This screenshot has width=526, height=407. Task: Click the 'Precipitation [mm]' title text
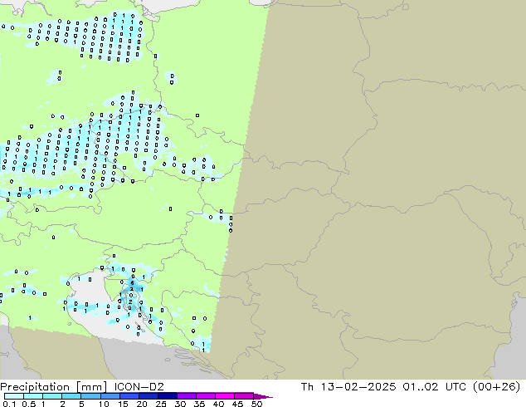tap(54, 387)
